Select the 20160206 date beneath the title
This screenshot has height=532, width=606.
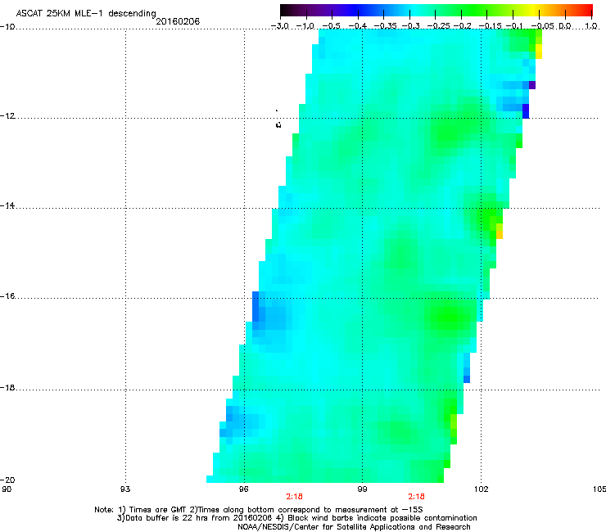pyautogui.click(x=178, y=21)
